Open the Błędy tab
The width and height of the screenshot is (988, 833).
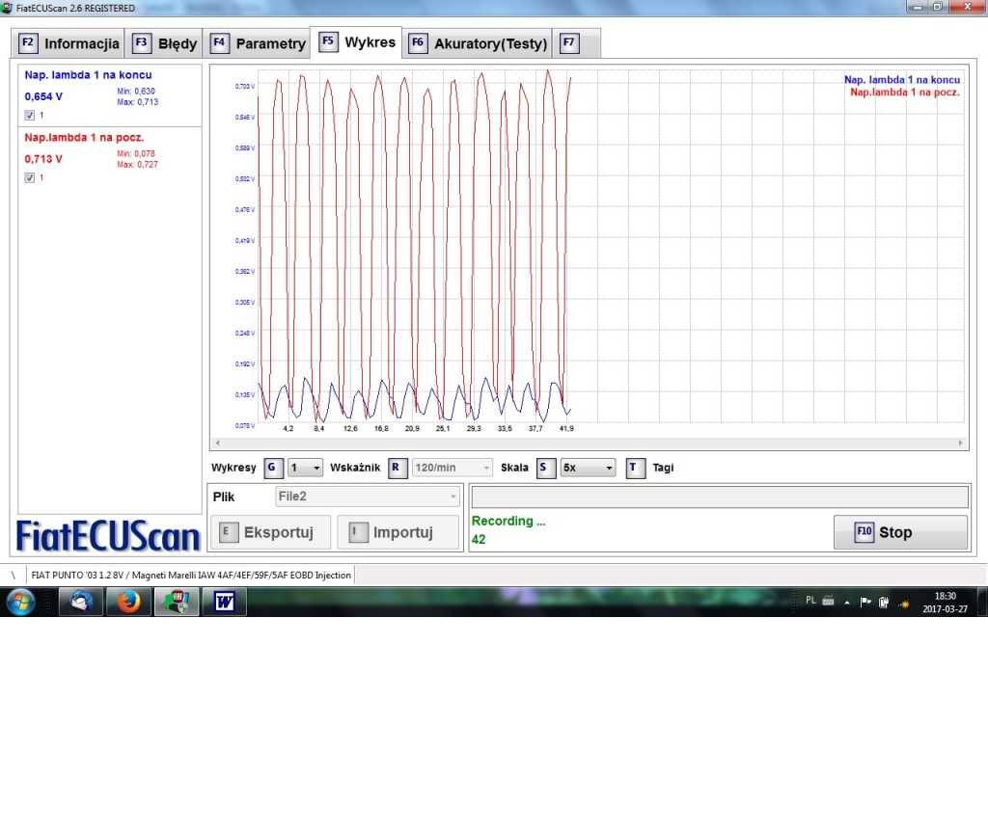[165, 43]
